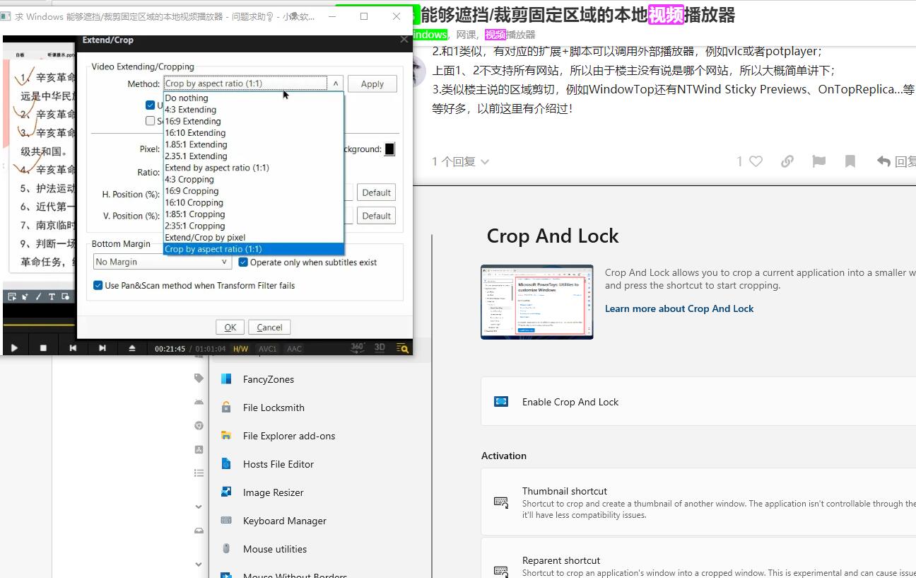Click the Apply button
This screenshot has height=578, width=916.
point(372,83)
